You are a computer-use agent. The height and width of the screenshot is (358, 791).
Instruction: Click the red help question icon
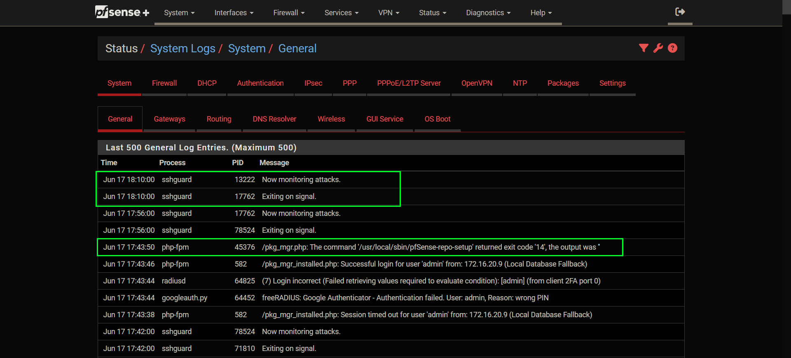point(672,48)
